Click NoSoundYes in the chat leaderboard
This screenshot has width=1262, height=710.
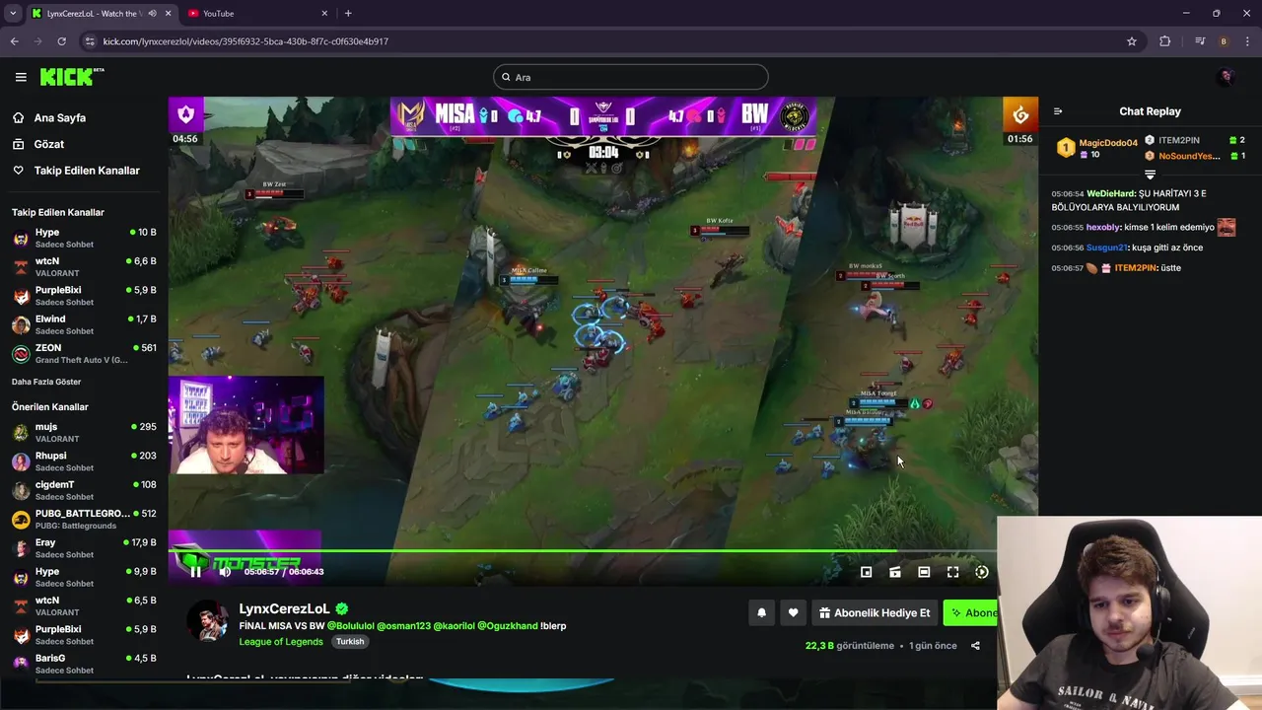[1189, 156]
